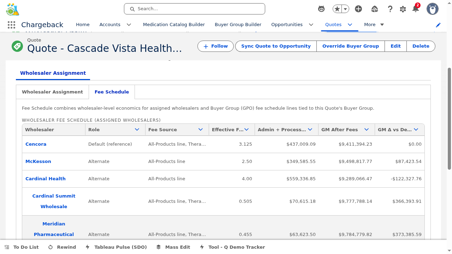Open Buyer Group Builder tab
This screenshot has width=452, height=254.
238,24
